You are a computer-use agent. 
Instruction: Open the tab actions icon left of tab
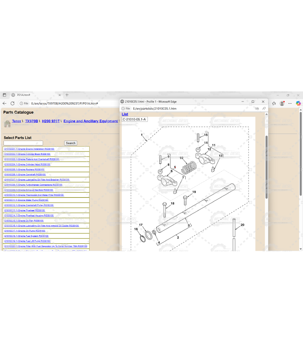pyautogui.click(x=4, y=95)
